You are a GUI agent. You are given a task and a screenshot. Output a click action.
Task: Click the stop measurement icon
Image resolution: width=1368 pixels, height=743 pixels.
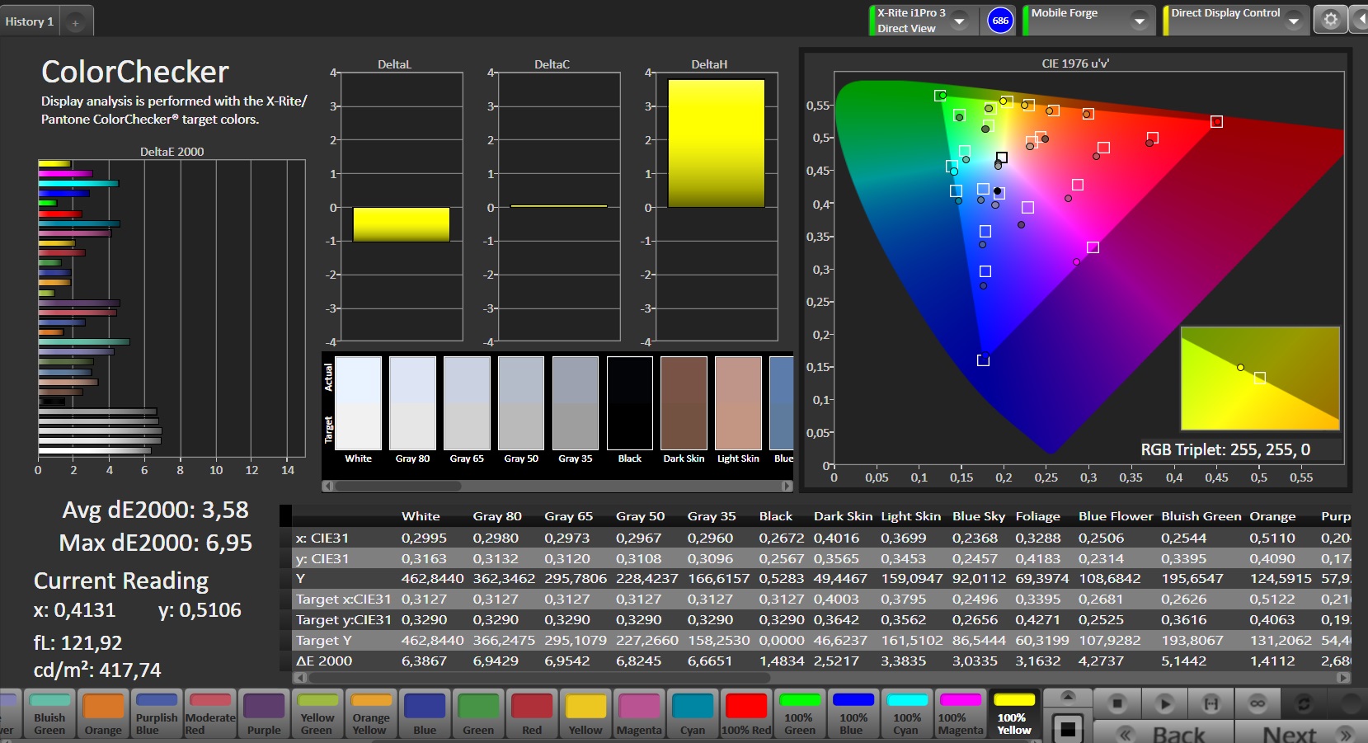(1116, 703)
